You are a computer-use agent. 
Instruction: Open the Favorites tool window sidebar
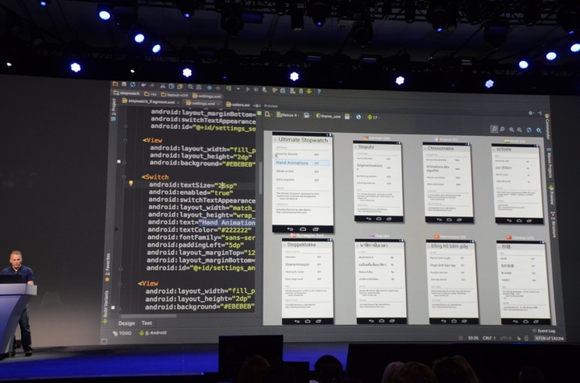click(108, 266)
